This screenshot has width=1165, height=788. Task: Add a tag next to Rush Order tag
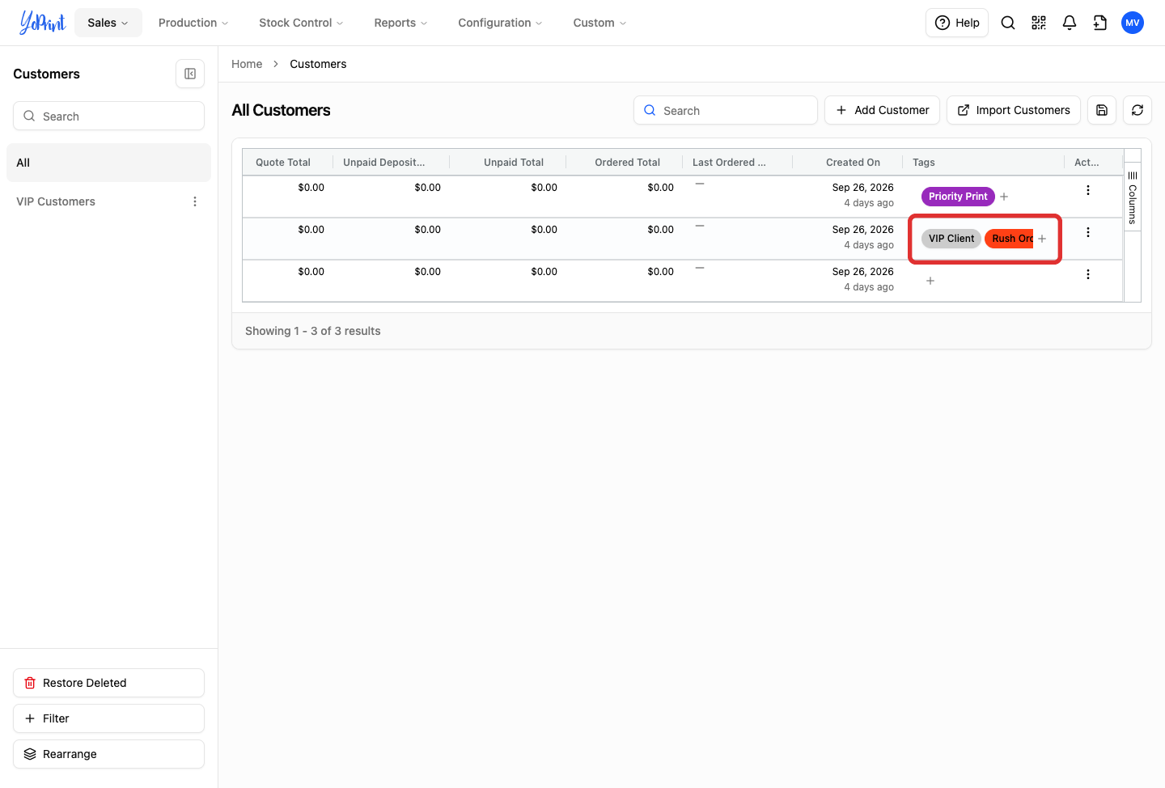[x=1042, y=239]
